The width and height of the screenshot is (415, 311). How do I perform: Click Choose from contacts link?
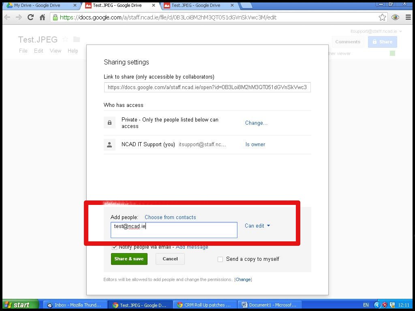click(x=170, y=217)
